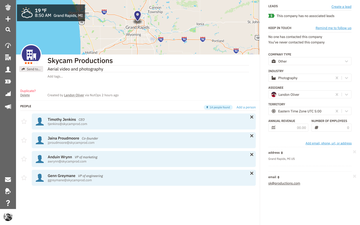Open the megaphone campaigns icon
The width and height of the screenshot is (360, 225).
[x=8, y=107]
